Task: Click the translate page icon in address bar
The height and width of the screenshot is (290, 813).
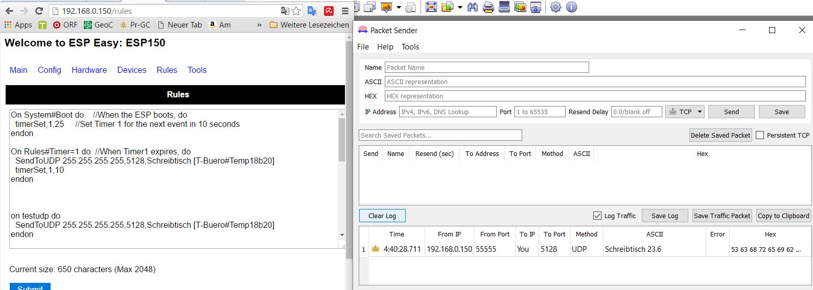Action: point(285,11)
